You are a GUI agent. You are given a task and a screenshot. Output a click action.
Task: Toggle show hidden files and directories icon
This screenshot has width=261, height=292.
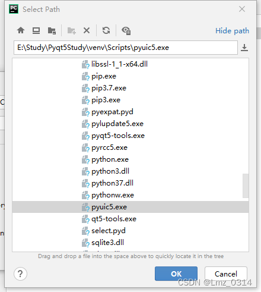[126, 31]
